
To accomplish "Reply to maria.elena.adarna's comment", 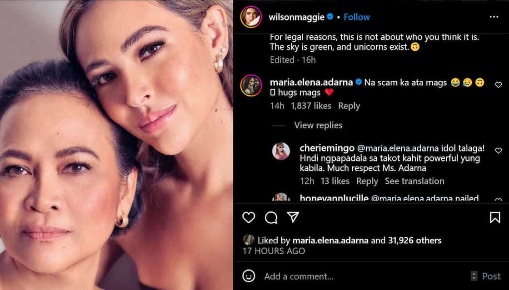I will coord(349,106).
